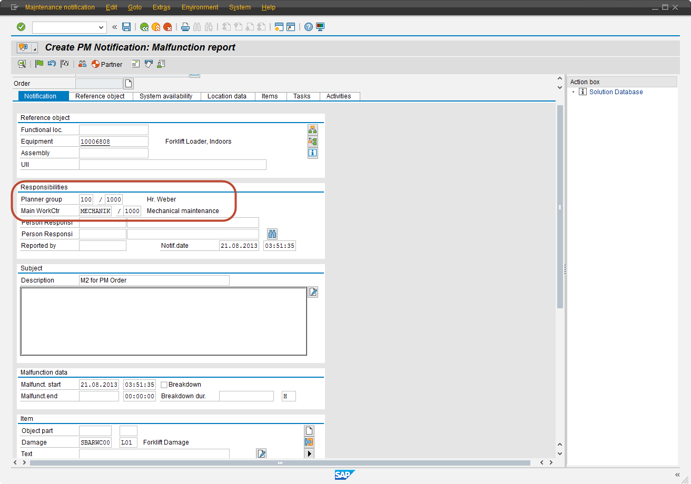
Task: Open the Maintenance notification menu
Action: [x=60, y=7]
